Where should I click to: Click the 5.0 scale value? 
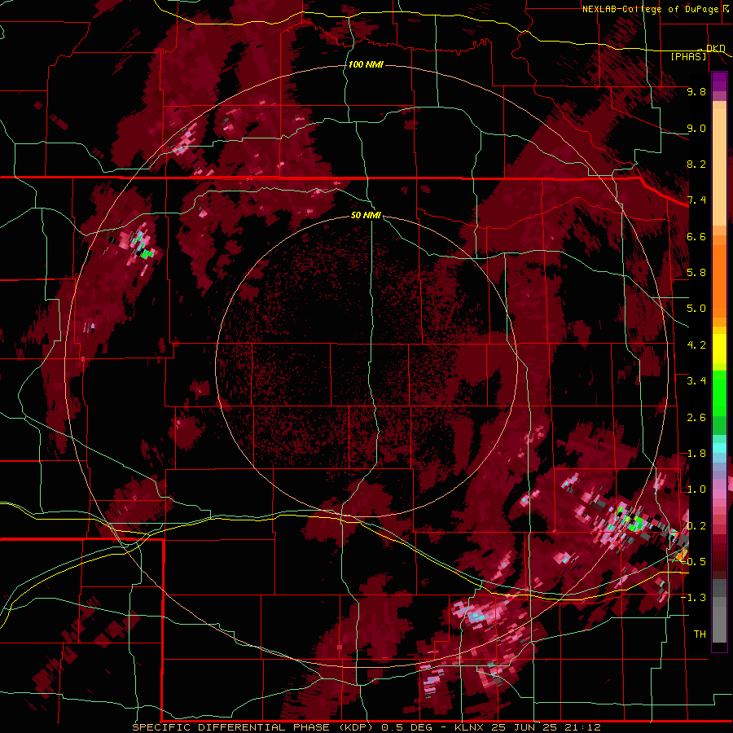[x=696, y=309]
